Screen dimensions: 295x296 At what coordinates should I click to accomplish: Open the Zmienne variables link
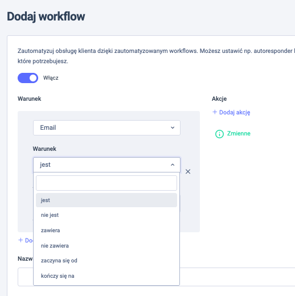pyautogui.click(x=239, y=134)
